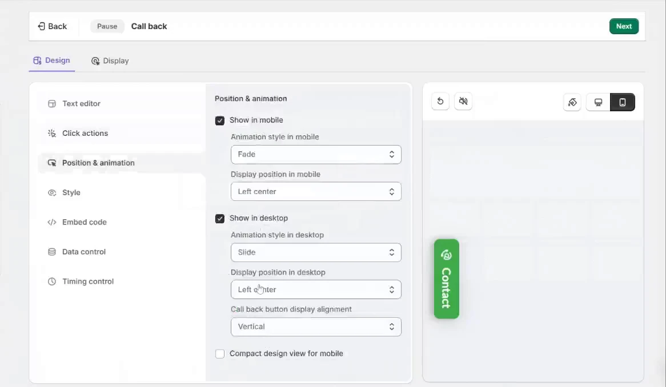Enable Compact design view for mobile
Image resolution: width=666 pixels, height=387 pixels.
click(219, 354)
